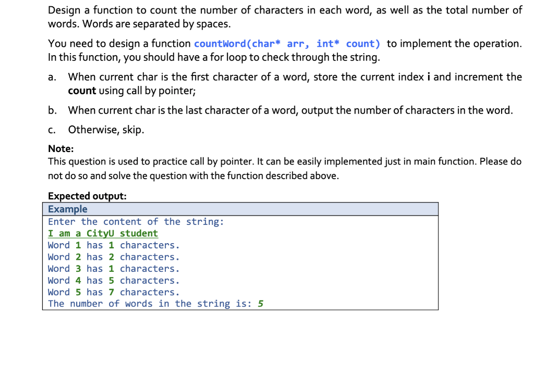
Task: Click the 'Word 5 has 7 characters.' line
Action: pos(114,292)
